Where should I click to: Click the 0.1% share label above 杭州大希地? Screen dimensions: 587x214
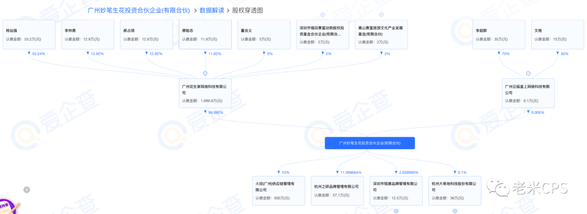(463, 173)
